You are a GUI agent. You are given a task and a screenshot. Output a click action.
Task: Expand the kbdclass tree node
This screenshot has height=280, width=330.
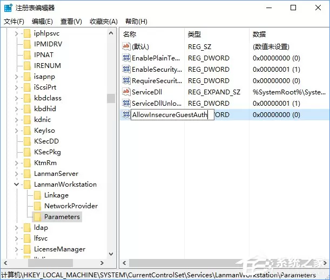[16, 98]
